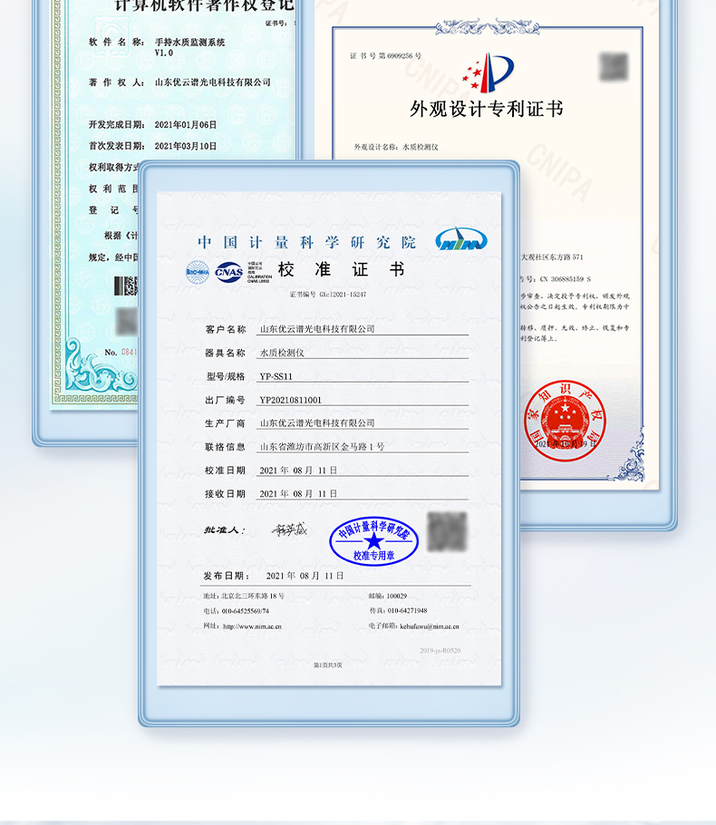
Task: Click the 联络信息 address in 潍坊市
Action: click(x=322, y=447)
